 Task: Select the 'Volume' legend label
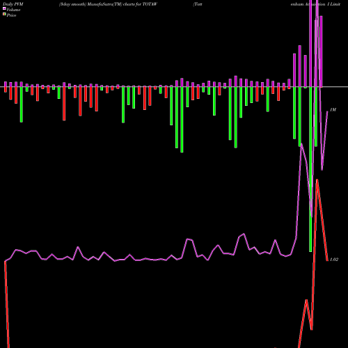(13, 10)
